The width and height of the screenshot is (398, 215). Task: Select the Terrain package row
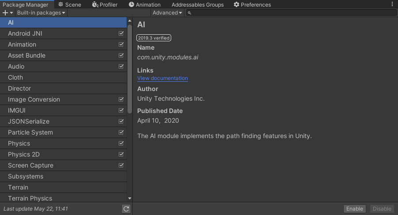click(x=63, y=187)
